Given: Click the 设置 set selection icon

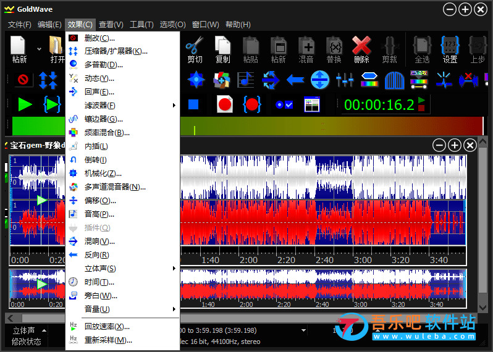Looking at the screenshot, I should (x=450, y=49).
